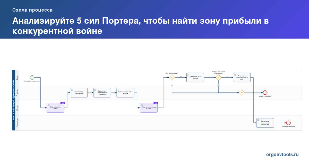Click the 'Аналитик' lane header

(17, 93)
